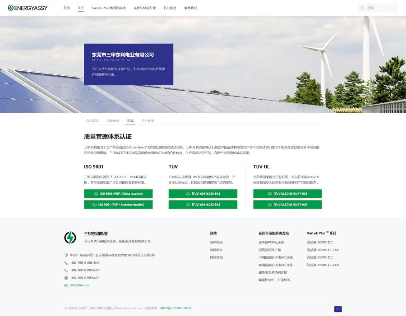Click the search magnifier icon
The width and height of the screenshot is (406, 316).
tap(363, 8)
